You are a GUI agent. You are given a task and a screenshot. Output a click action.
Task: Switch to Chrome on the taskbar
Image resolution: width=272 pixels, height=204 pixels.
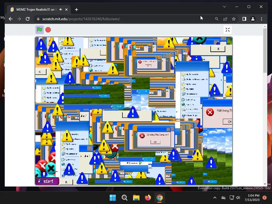click(160, 198)
